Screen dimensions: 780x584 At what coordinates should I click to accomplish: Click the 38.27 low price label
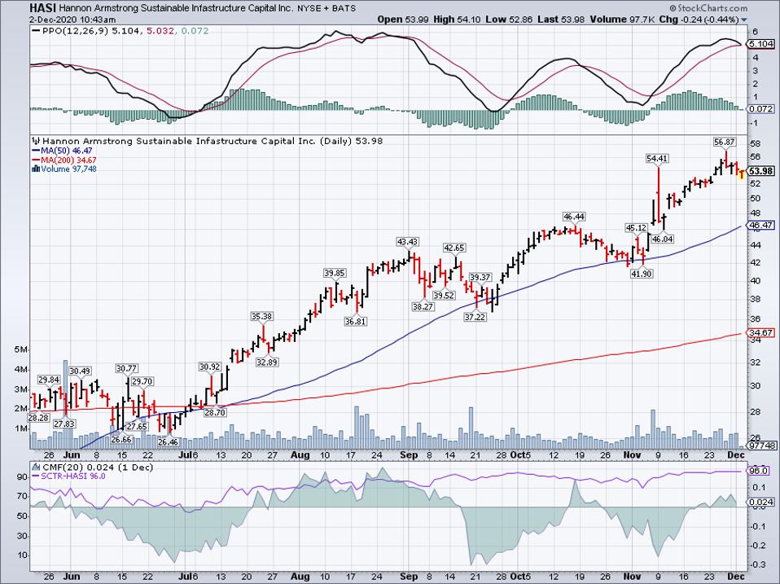point(423,306)
